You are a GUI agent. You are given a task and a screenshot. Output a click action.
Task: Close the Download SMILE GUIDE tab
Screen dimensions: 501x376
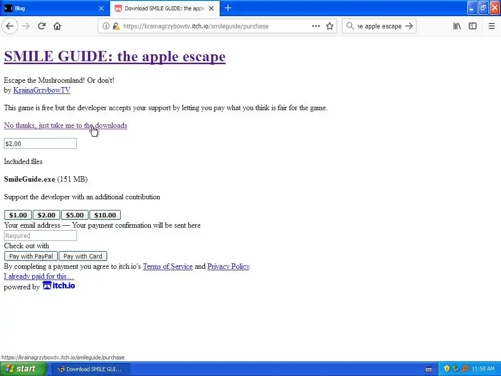(211, 8)
